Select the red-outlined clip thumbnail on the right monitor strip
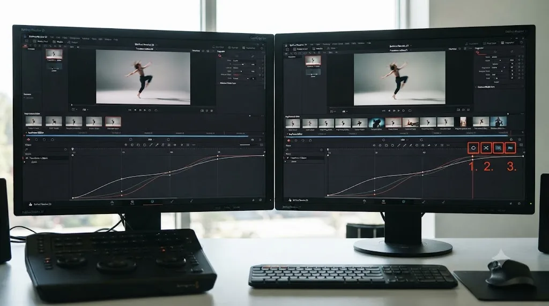The image size is (549, 306). point(393,123)
